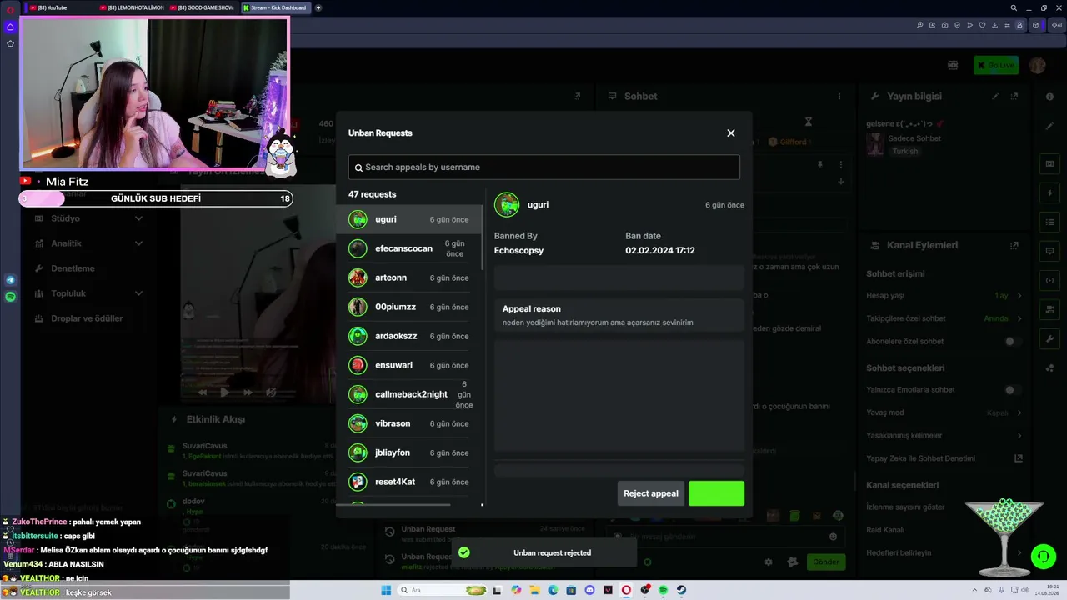The height and width of the screenshot is (600, 1067).
Task: Open arteonn's unban request
Action: point(409,277)
